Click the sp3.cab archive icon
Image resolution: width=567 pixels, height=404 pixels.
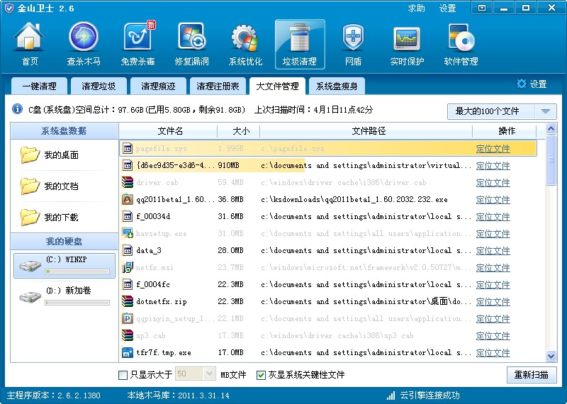pyautogui.click(x=128, y=335)
